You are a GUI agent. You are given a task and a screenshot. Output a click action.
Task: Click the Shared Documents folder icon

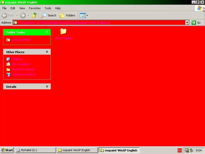[8, 69]
